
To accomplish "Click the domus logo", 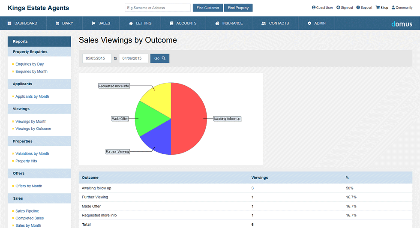I will pyautogui.click(x=402, y=24).
